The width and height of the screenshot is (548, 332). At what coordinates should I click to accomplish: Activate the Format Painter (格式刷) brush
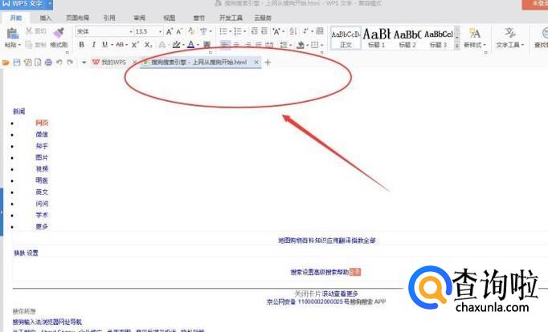click(59, 33)
